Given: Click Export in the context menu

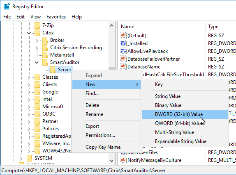Looking at the screenshot, I should click(106, 126).
